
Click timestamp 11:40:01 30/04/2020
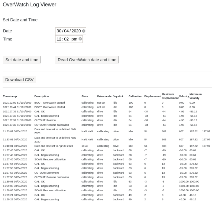pyautogui.click(x=15, y=146)
